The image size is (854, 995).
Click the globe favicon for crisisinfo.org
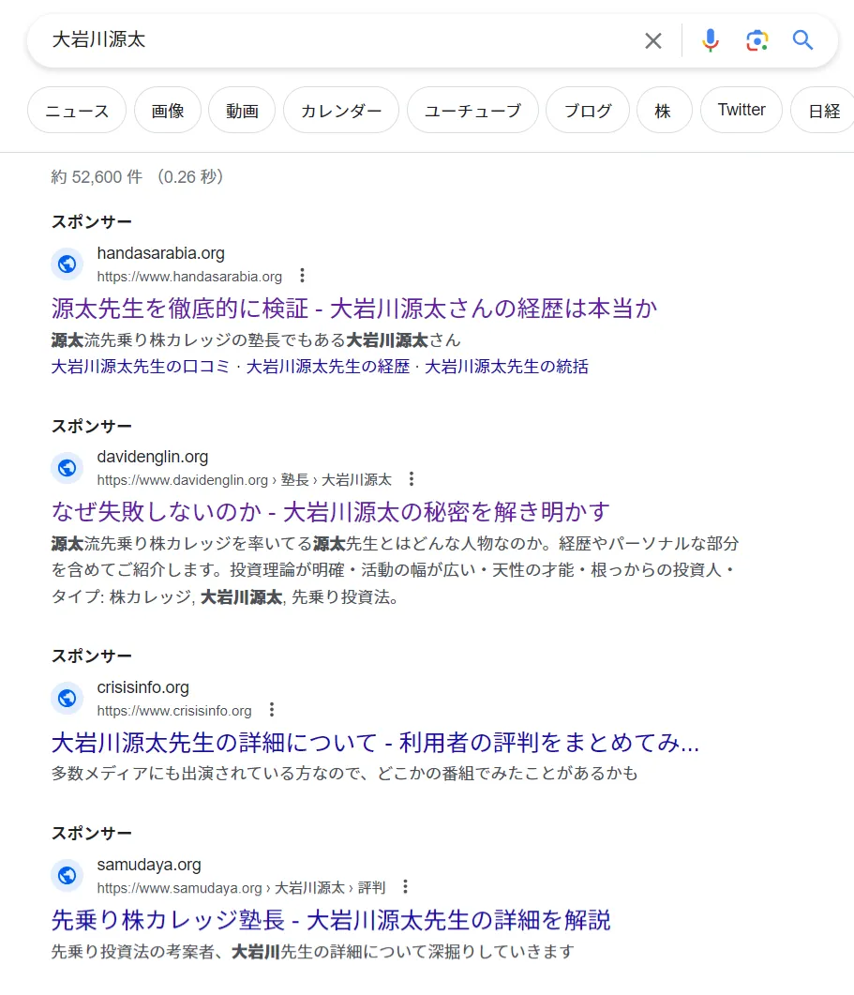(67, 698)
